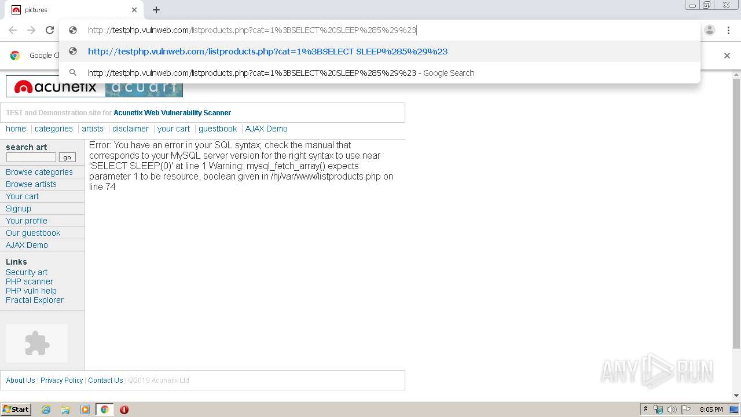Click the browser Back arrow
Image resolution: width=741 pixels, height=417 pixels.
tap(13, 30)
